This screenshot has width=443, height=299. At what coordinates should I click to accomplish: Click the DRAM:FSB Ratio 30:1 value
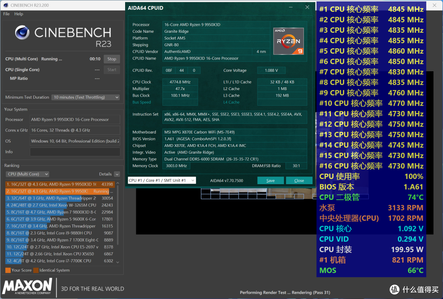pos(296,166)
